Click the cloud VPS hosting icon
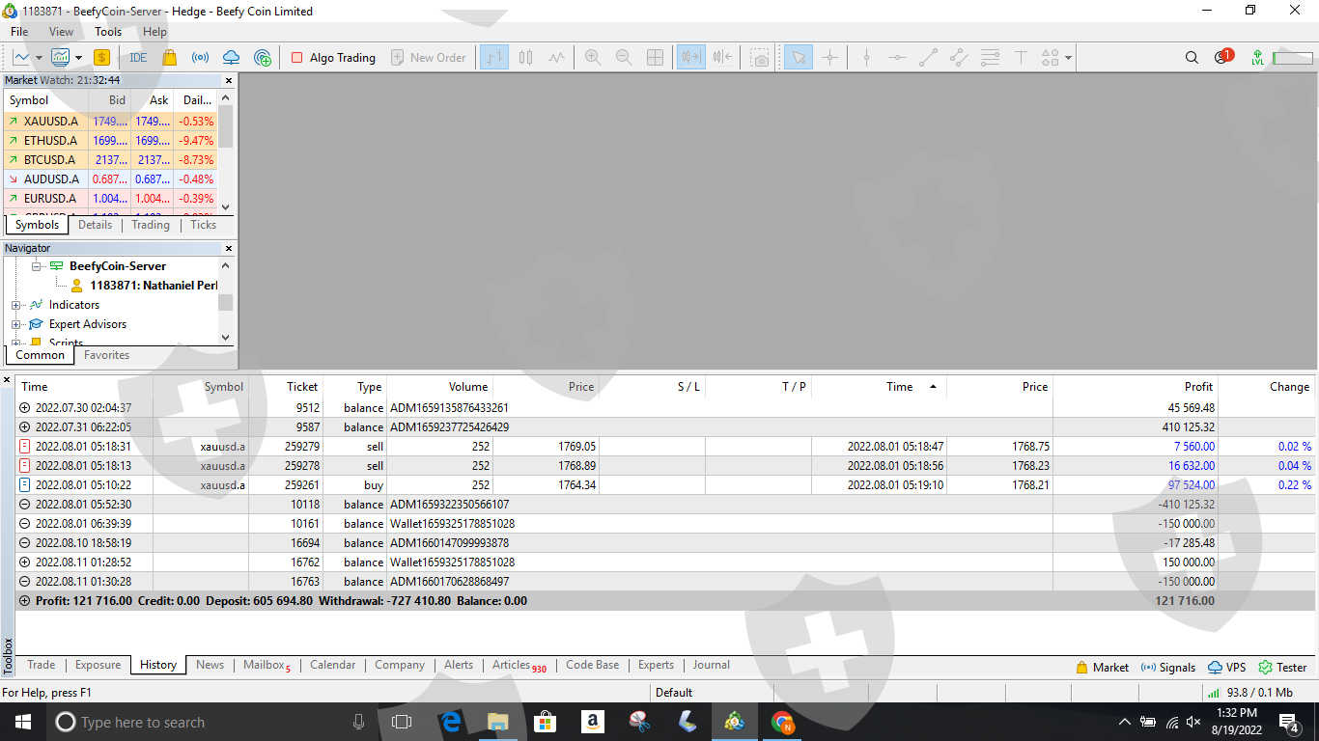Viewport: 1319px width, 741px height. pyautogui.click(x=231, y=58)
